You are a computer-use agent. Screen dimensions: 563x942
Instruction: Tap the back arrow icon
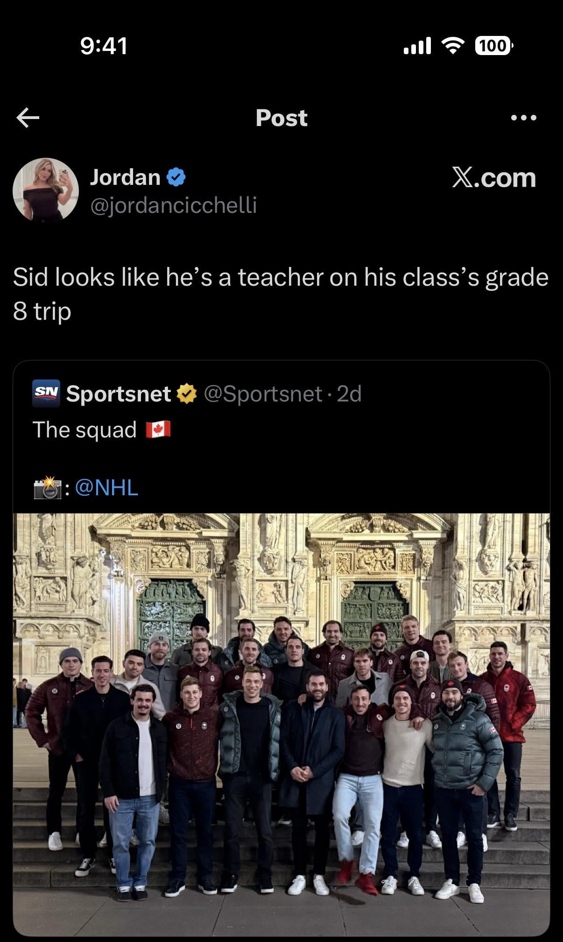28,118
